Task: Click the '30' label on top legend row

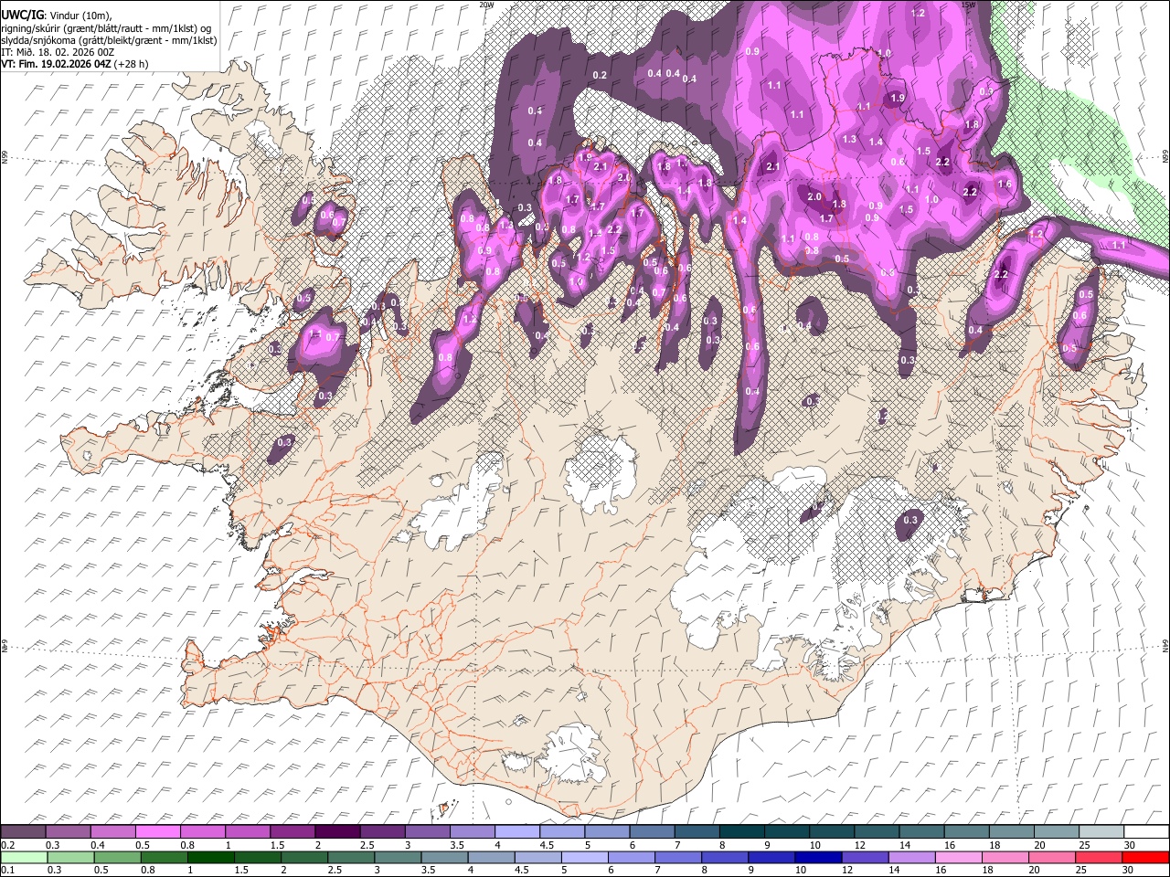Action: click(1128, 845)
